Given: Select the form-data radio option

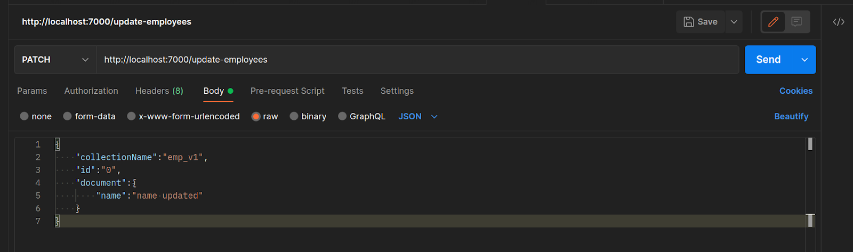Looking at the screenshot, I should [67, 116].
